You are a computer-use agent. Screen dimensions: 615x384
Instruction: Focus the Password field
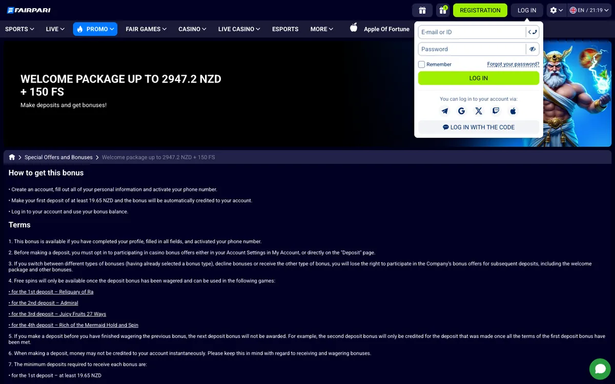coord(472,49)
